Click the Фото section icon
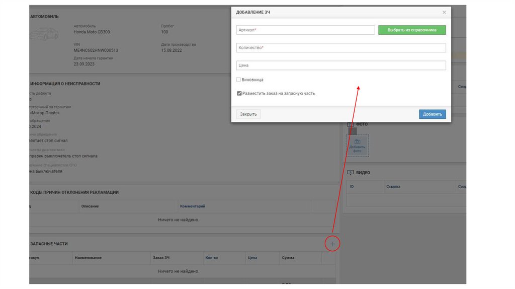The height and width of the screenshot is (289, 515). (x=351, y=124)
